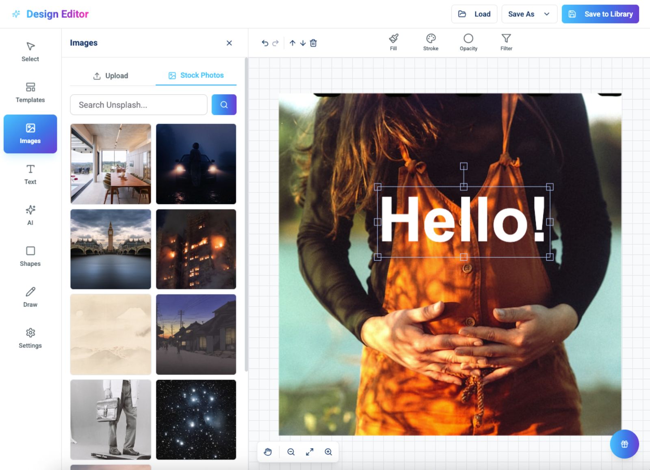This screenshot has height=470, width=650.
Task: Click the Save to Library button
Action: click(600, 14)
